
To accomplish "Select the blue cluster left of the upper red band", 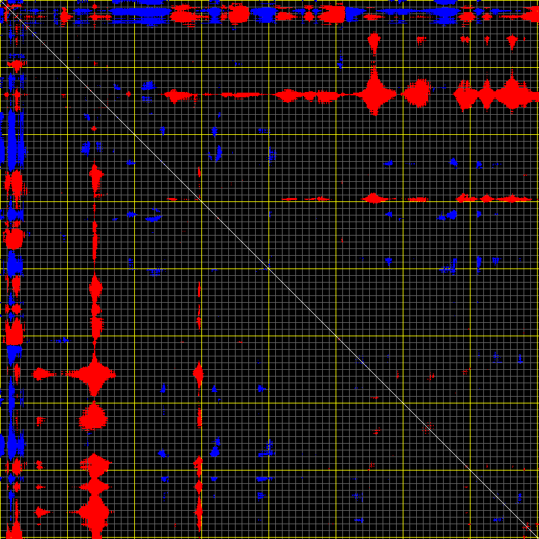I will pos(147,86).
